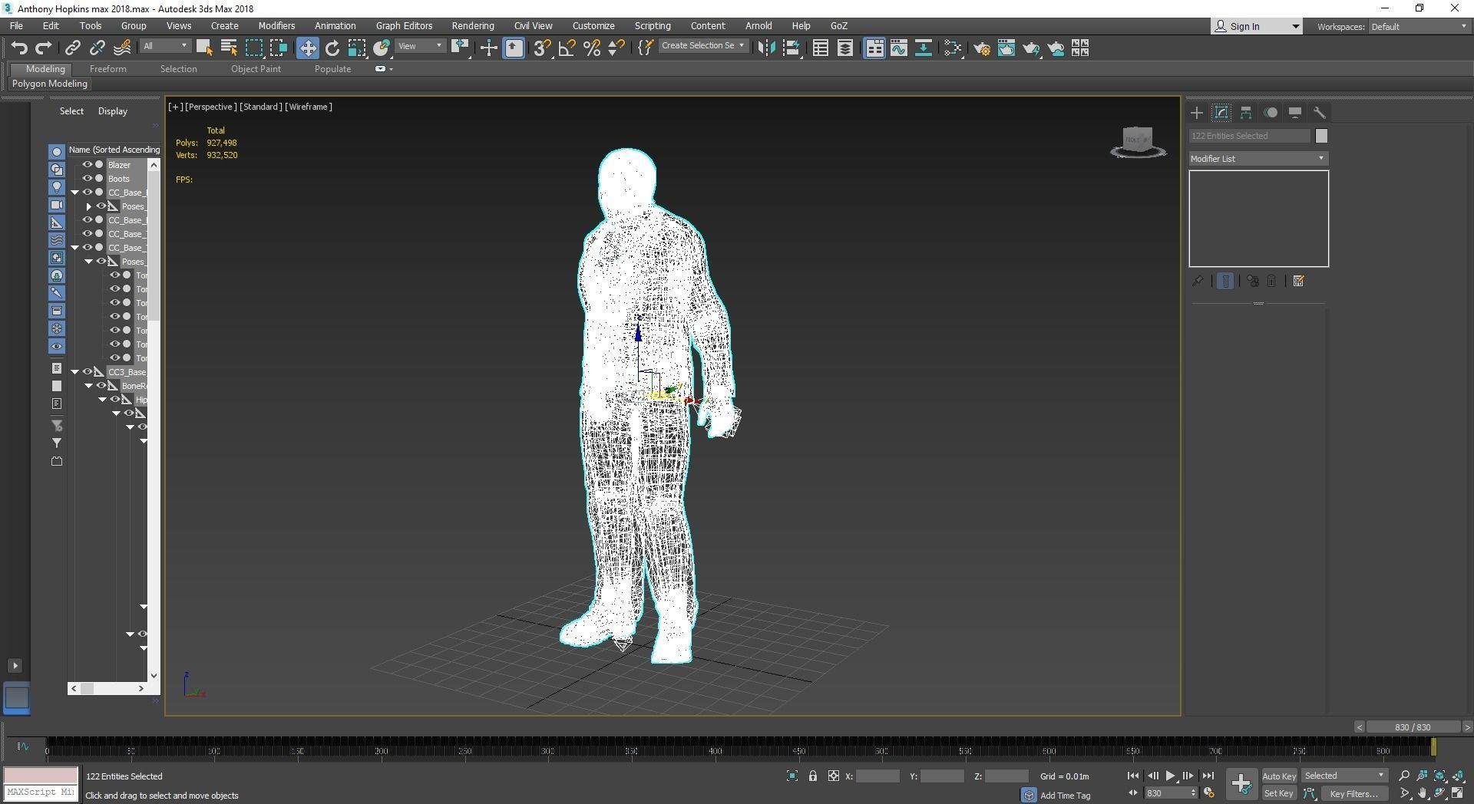Click the Play Animation button
Image resolution: width=1474 pixels, height=804 pixels.
pos(1170,776)
